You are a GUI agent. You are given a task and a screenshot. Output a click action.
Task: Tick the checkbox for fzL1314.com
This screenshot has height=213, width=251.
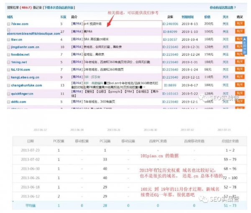(9, 70)
